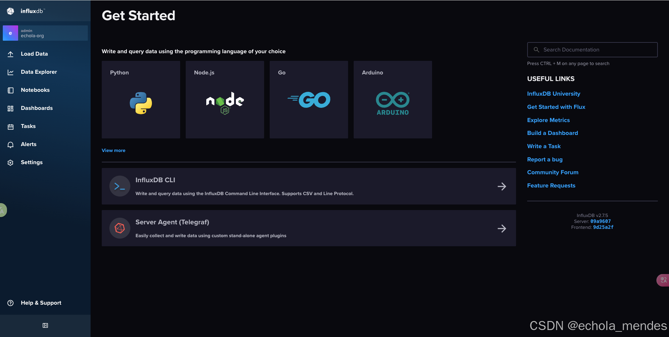Click the InfluxDB v2.7.5 version text
Viewport: 669px width, 337px height.
click(592, 216)
